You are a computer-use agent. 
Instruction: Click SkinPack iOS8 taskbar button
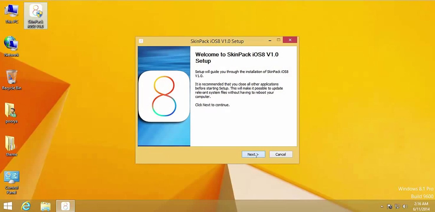point(65,206)
